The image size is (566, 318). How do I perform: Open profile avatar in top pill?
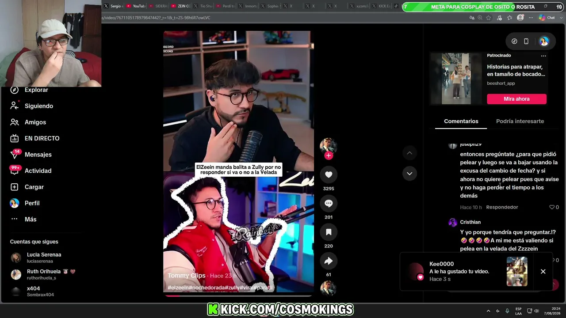[544, 42]
